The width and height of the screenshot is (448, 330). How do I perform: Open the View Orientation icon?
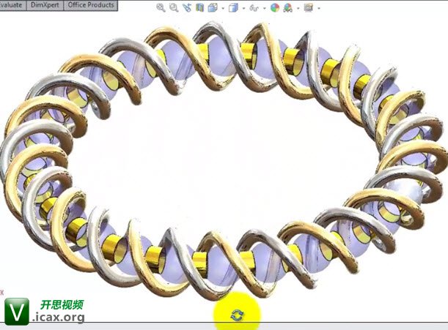213,8
